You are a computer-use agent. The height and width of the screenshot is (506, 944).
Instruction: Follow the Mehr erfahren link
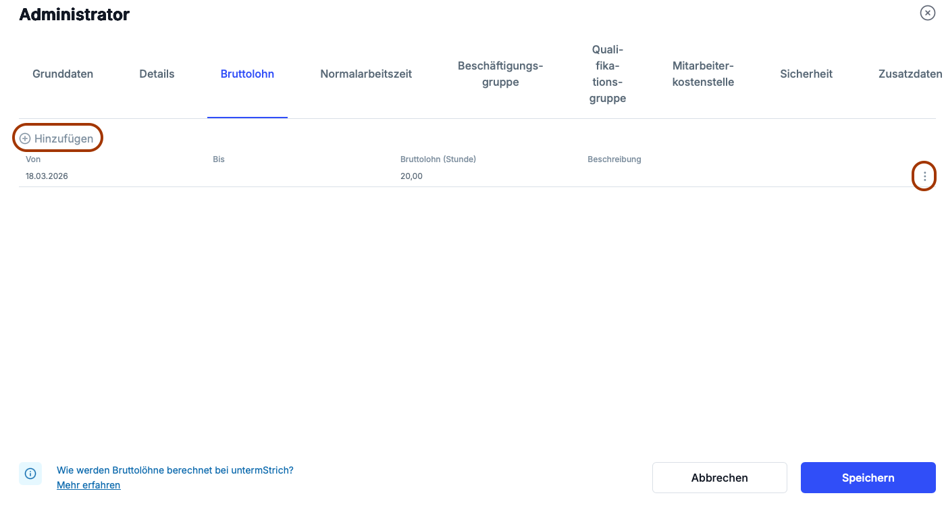pyautogui.click(x=88, y=485)
